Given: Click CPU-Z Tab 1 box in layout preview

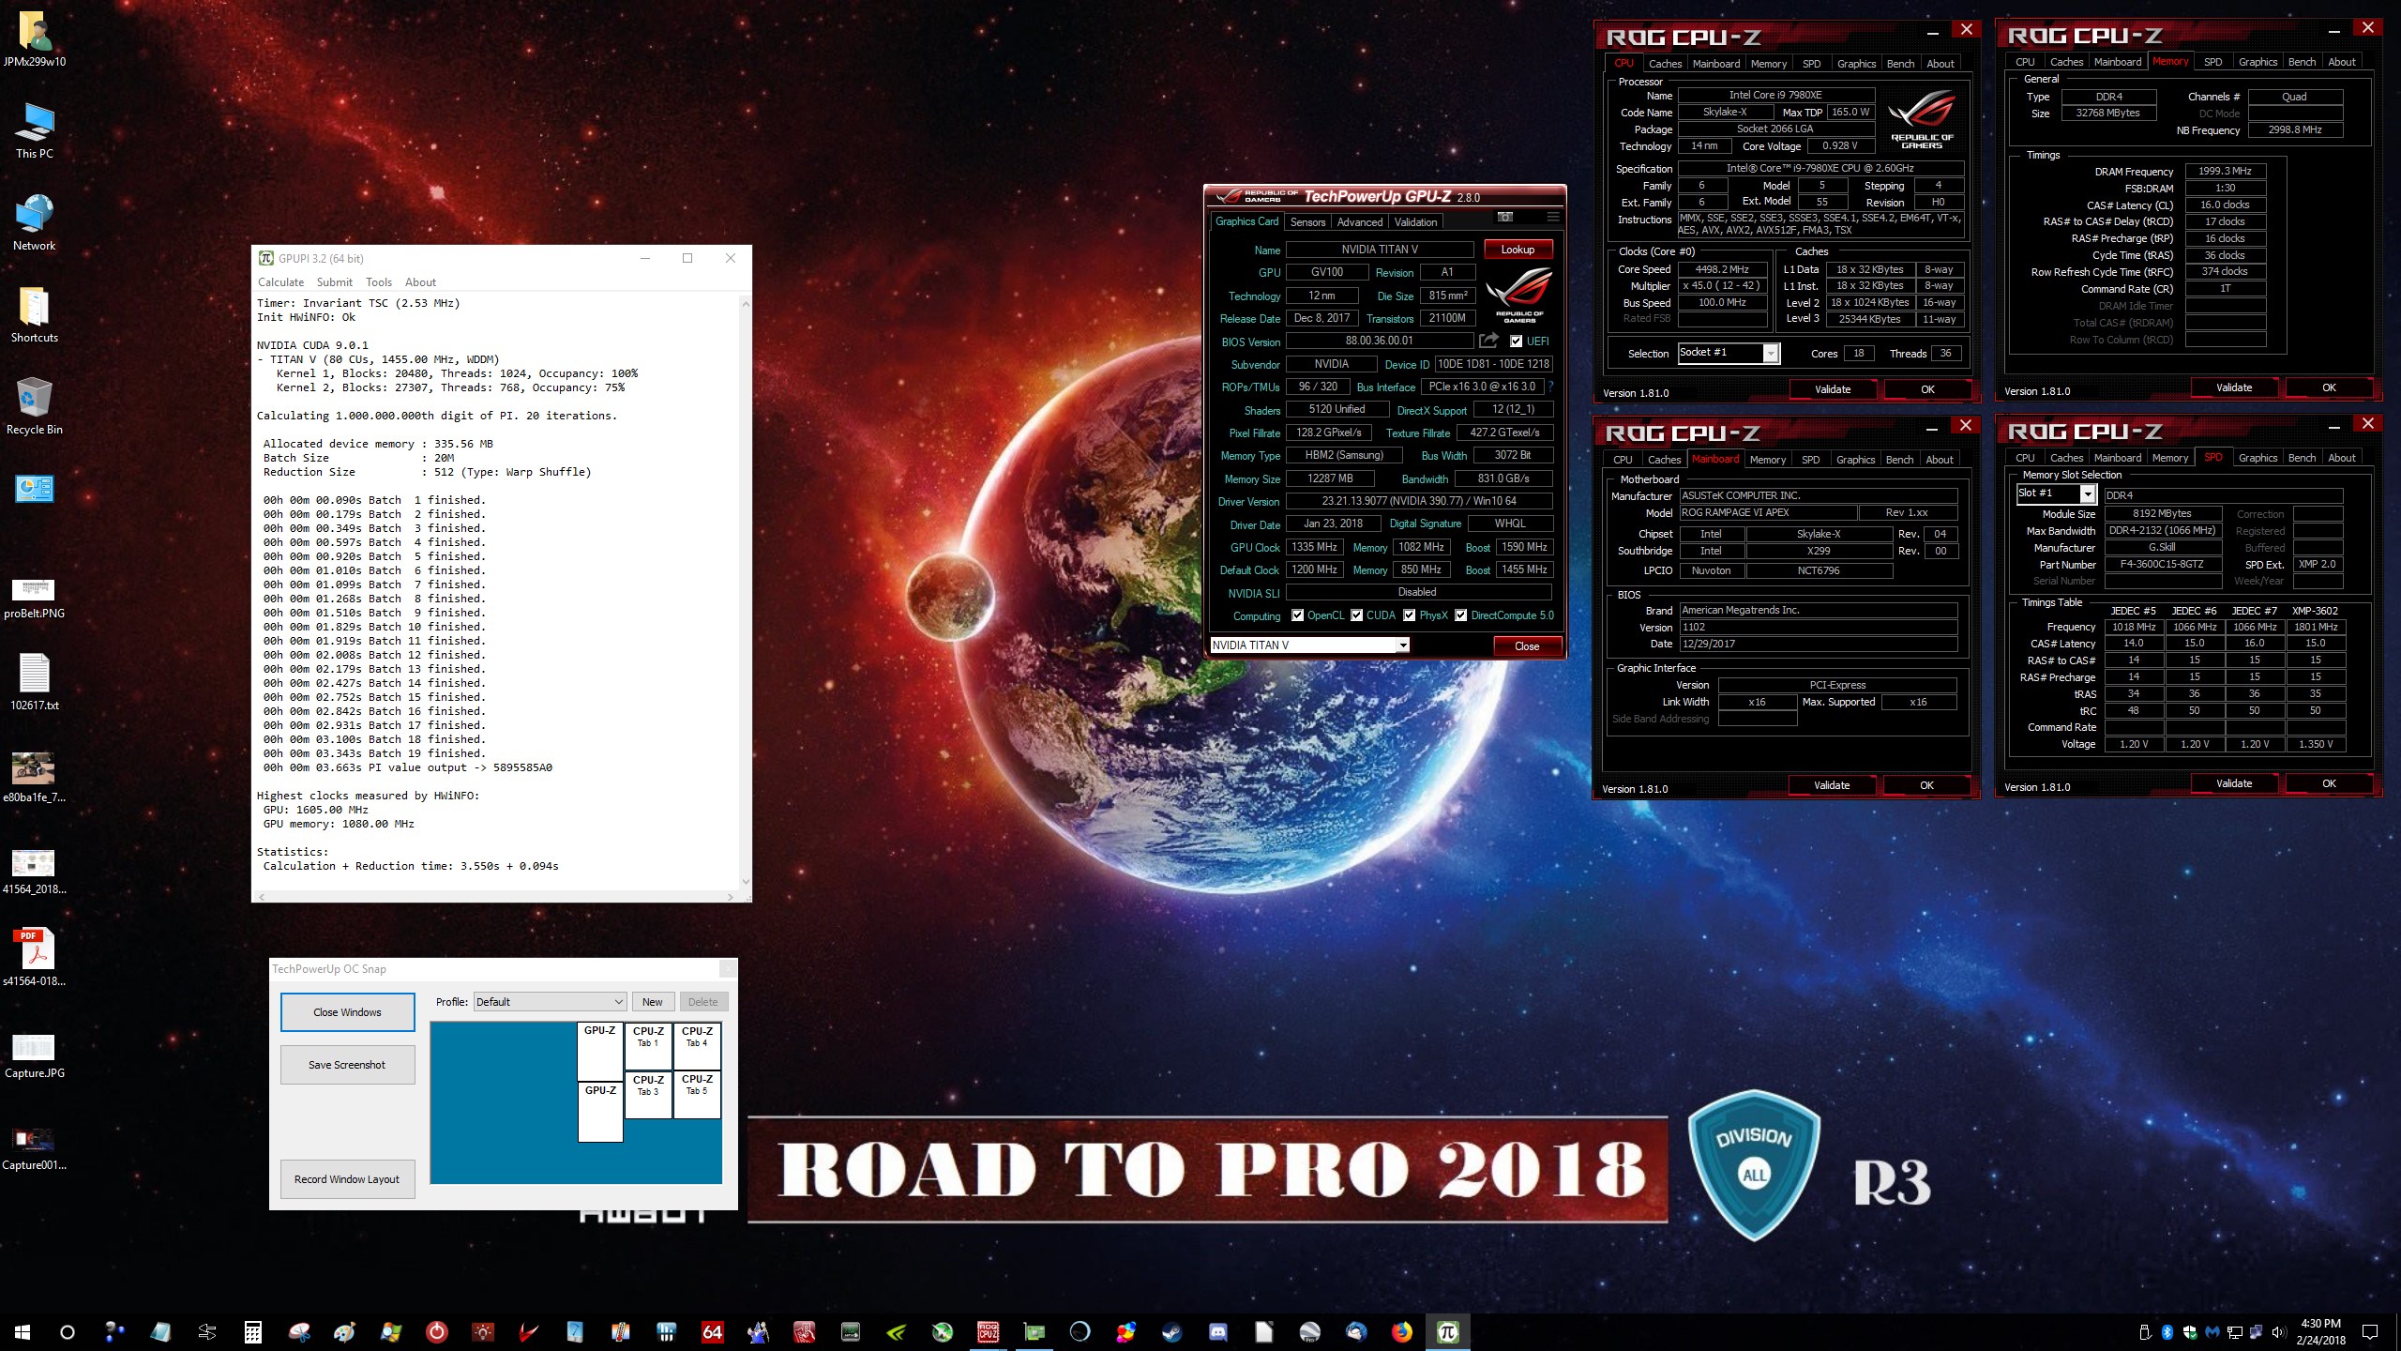Looking at the screenshot, I should tap(648, 1046).
